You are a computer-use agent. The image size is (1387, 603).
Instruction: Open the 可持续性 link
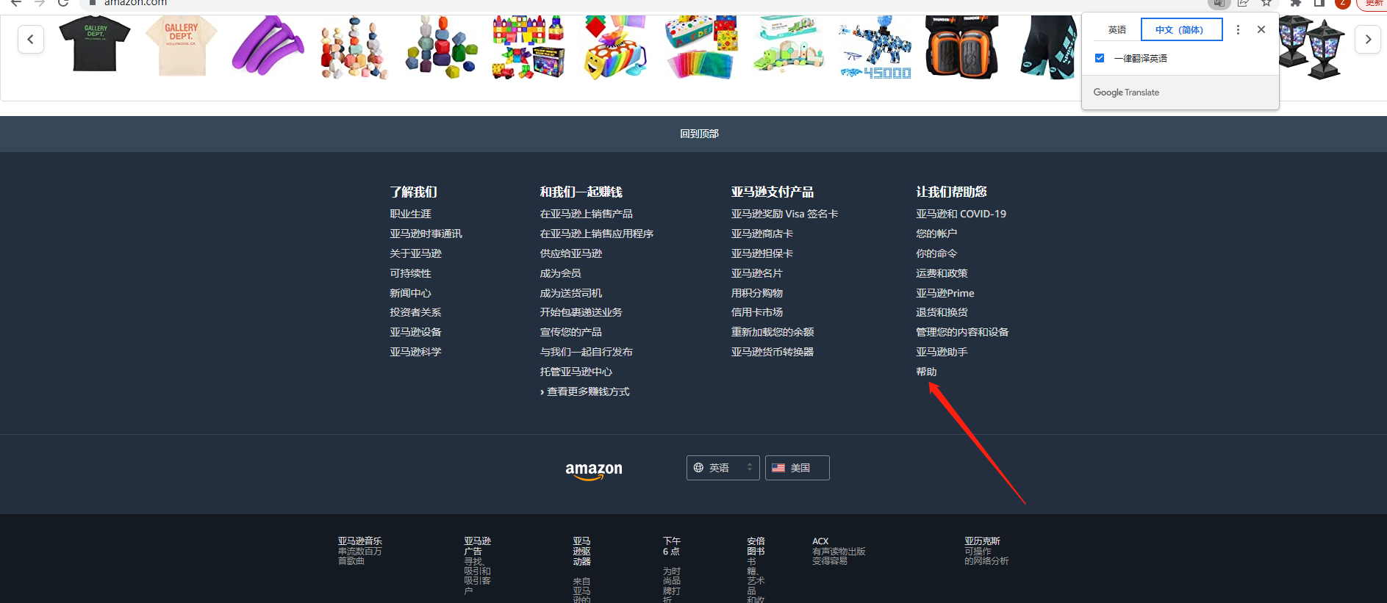(410, 273)
